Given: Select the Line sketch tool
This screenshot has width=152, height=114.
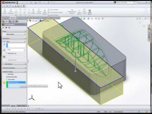Looking at the screenshot, I should (x=16, y=9).
